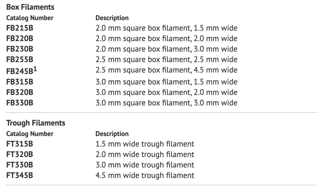Click the 2.5 mm square, 4.5 mm wide description
The width and height of the screenshot is (317, 191).
point(166,70)
